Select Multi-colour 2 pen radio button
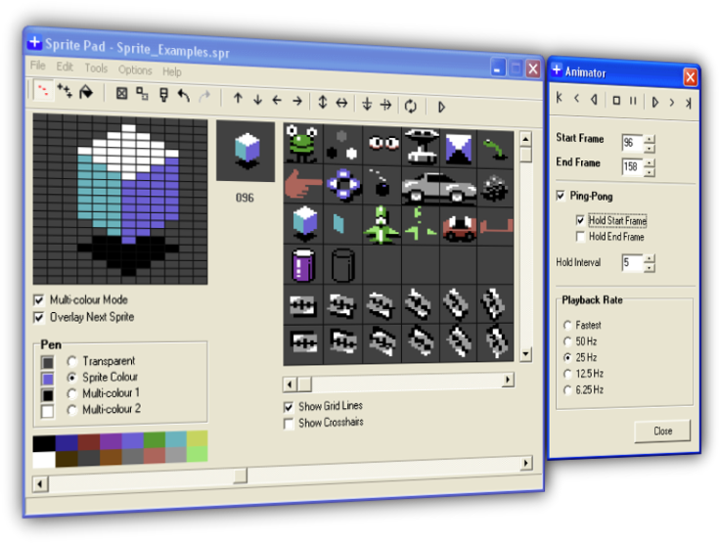The width and height of the screenshot is (719, 543). click(71, 410)
